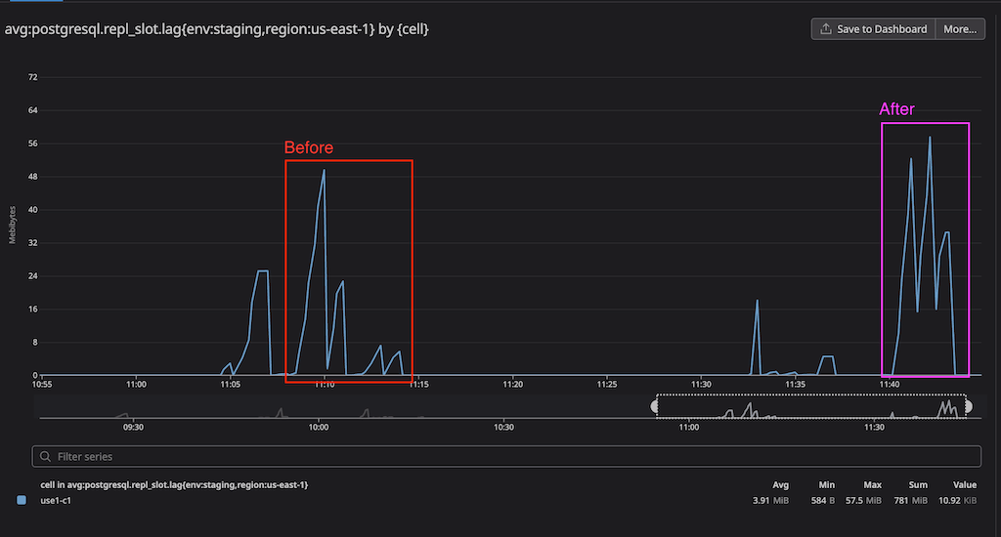Click the export icon beside Save to Dashboard

point(826,29)
